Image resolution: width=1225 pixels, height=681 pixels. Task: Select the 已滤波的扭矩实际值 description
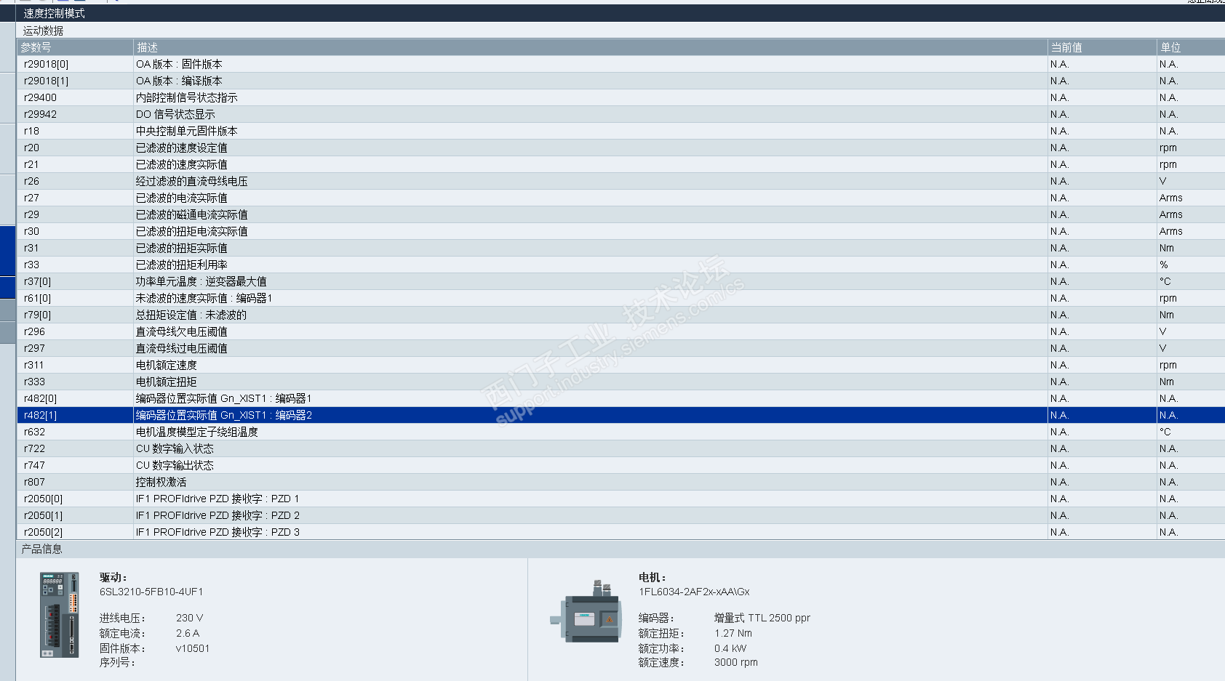coord(182,248)
